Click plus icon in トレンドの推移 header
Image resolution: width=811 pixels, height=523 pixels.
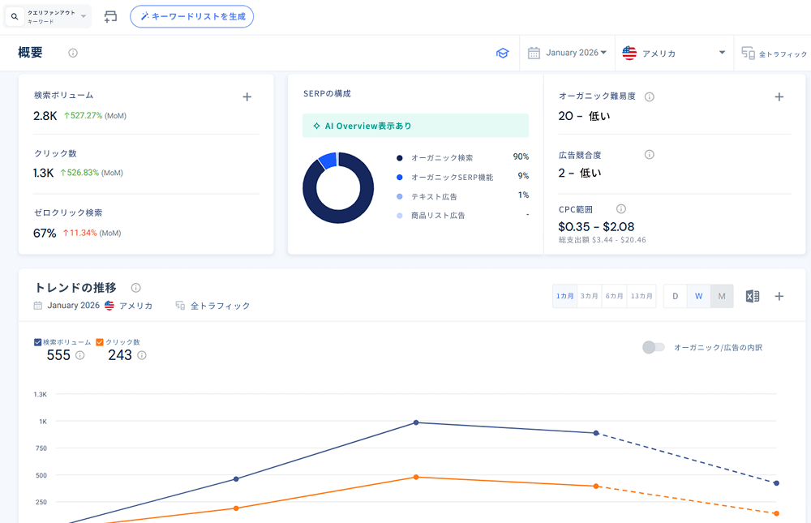[779, 296]
